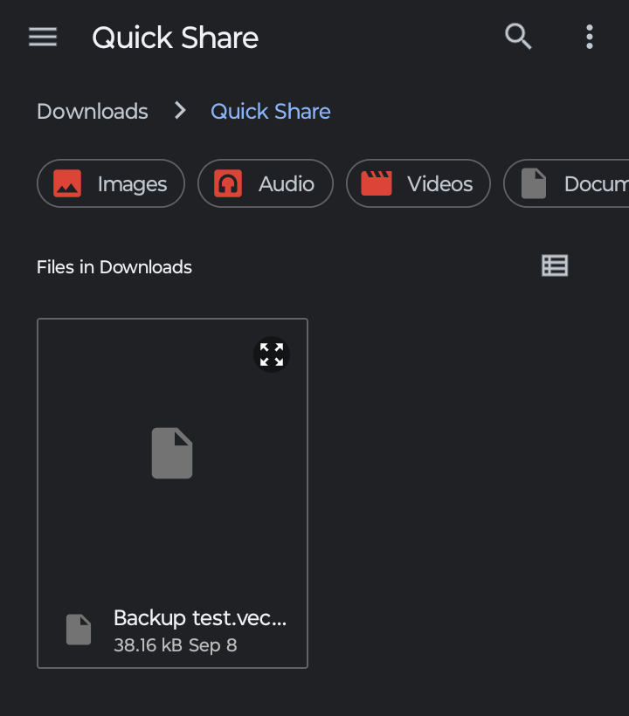Select the large document thumbnail
Image resolution: width=629 pixels, height=716 pixels.
[172, 453]
